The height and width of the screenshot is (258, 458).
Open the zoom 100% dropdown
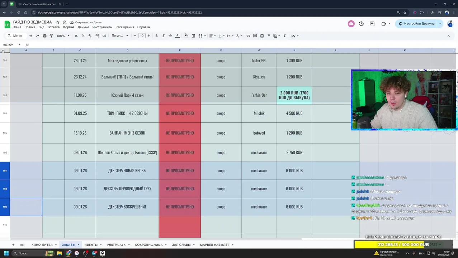63,36
